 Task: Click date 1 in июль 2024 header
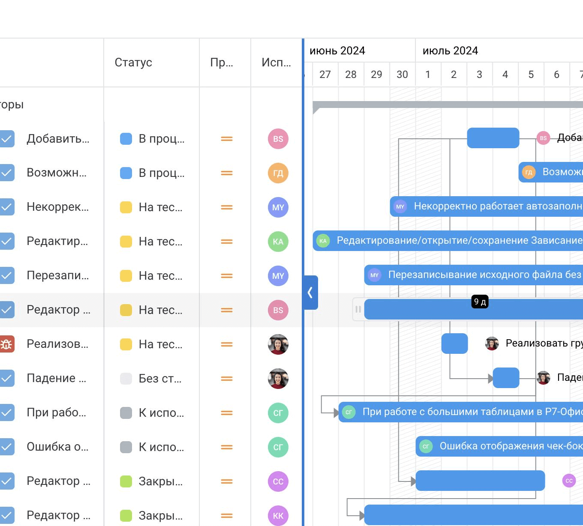tap(428, 75)
